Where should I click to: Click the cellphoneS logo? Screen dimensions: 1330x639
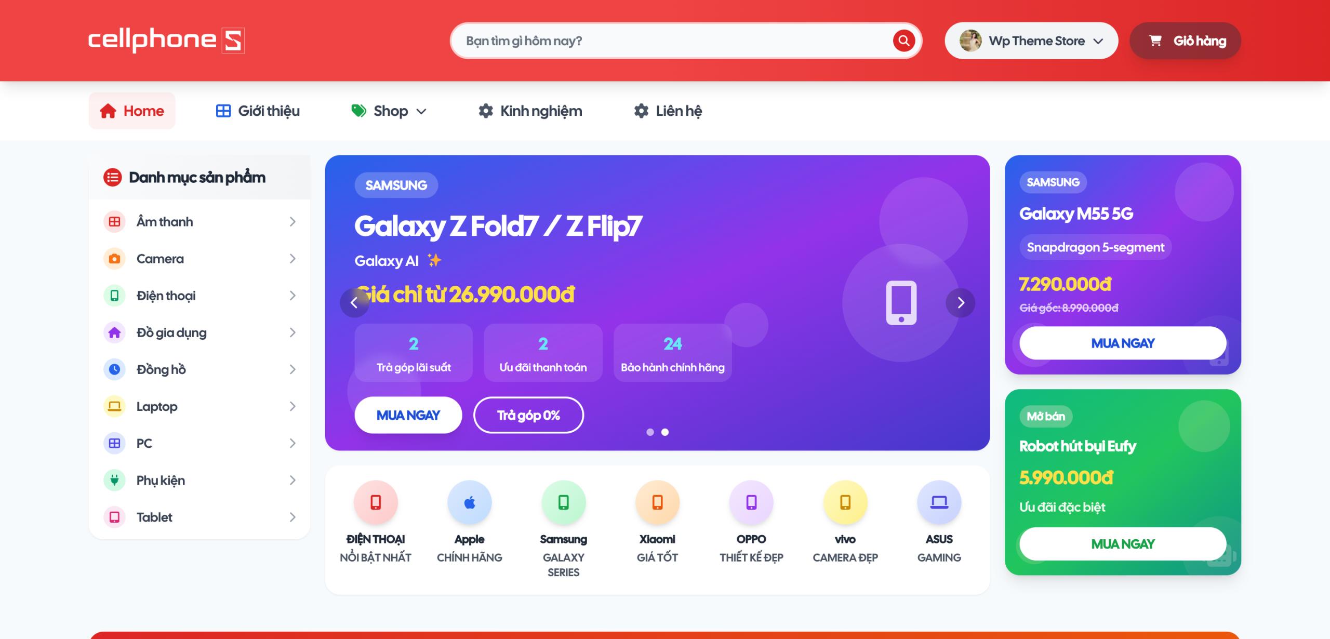click(166, 40)
